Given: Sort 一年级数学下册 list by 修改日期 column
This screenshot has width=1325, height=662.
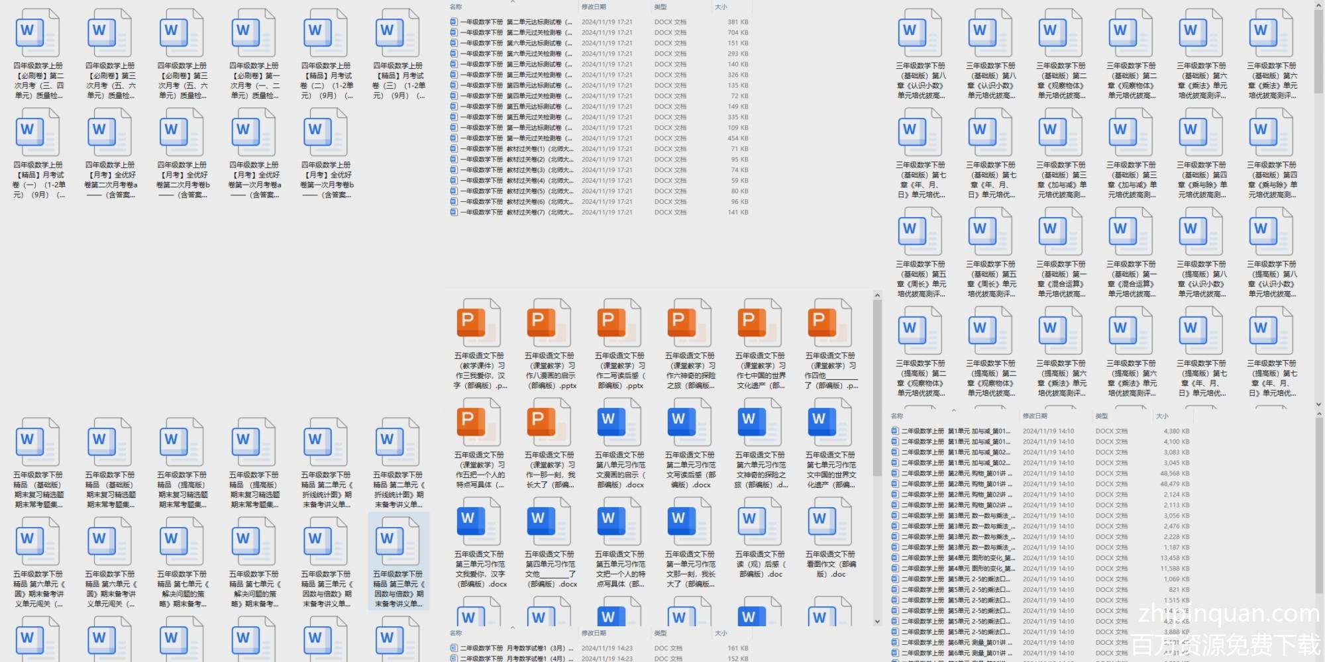Looking at the screenshot, I should pos(594,7).
